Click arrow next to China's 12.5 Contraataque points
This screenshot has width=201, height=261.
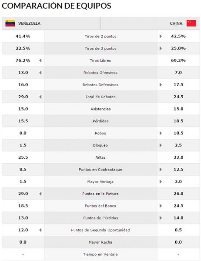click(x=161, y=170)
